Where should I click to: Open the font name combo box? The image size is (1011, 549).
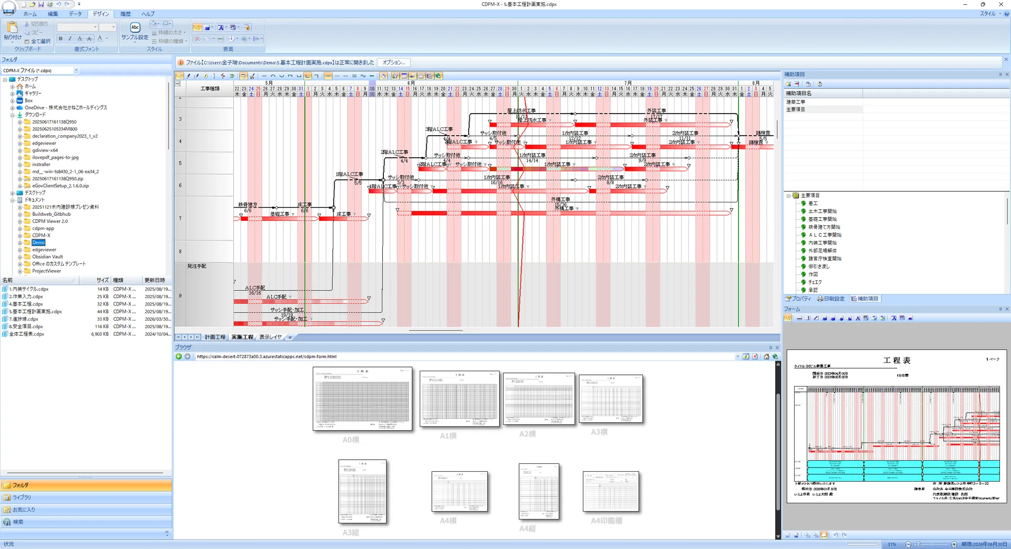pos(77,27)
